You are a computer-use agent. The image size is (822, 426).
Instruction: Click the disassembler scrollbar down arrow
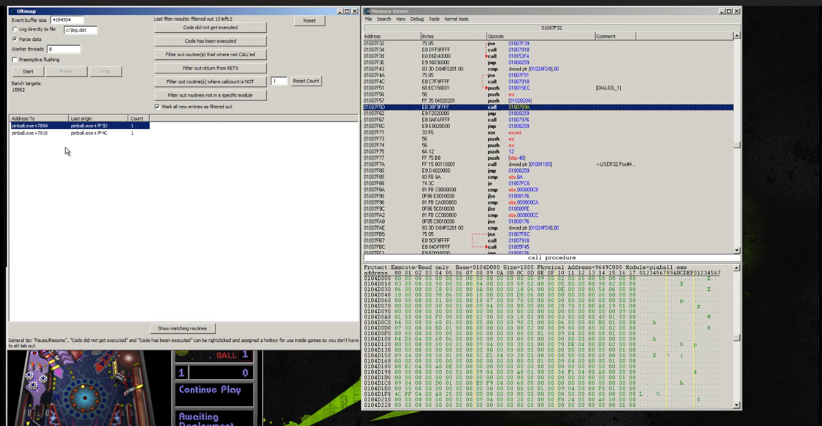click(737, 251)
